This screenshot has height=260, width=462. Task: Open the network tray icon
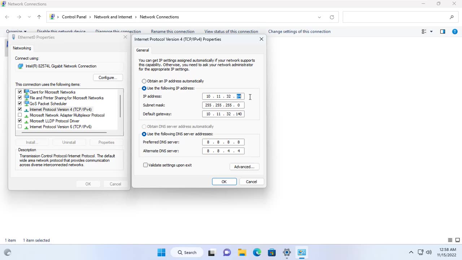click(420, 252)
